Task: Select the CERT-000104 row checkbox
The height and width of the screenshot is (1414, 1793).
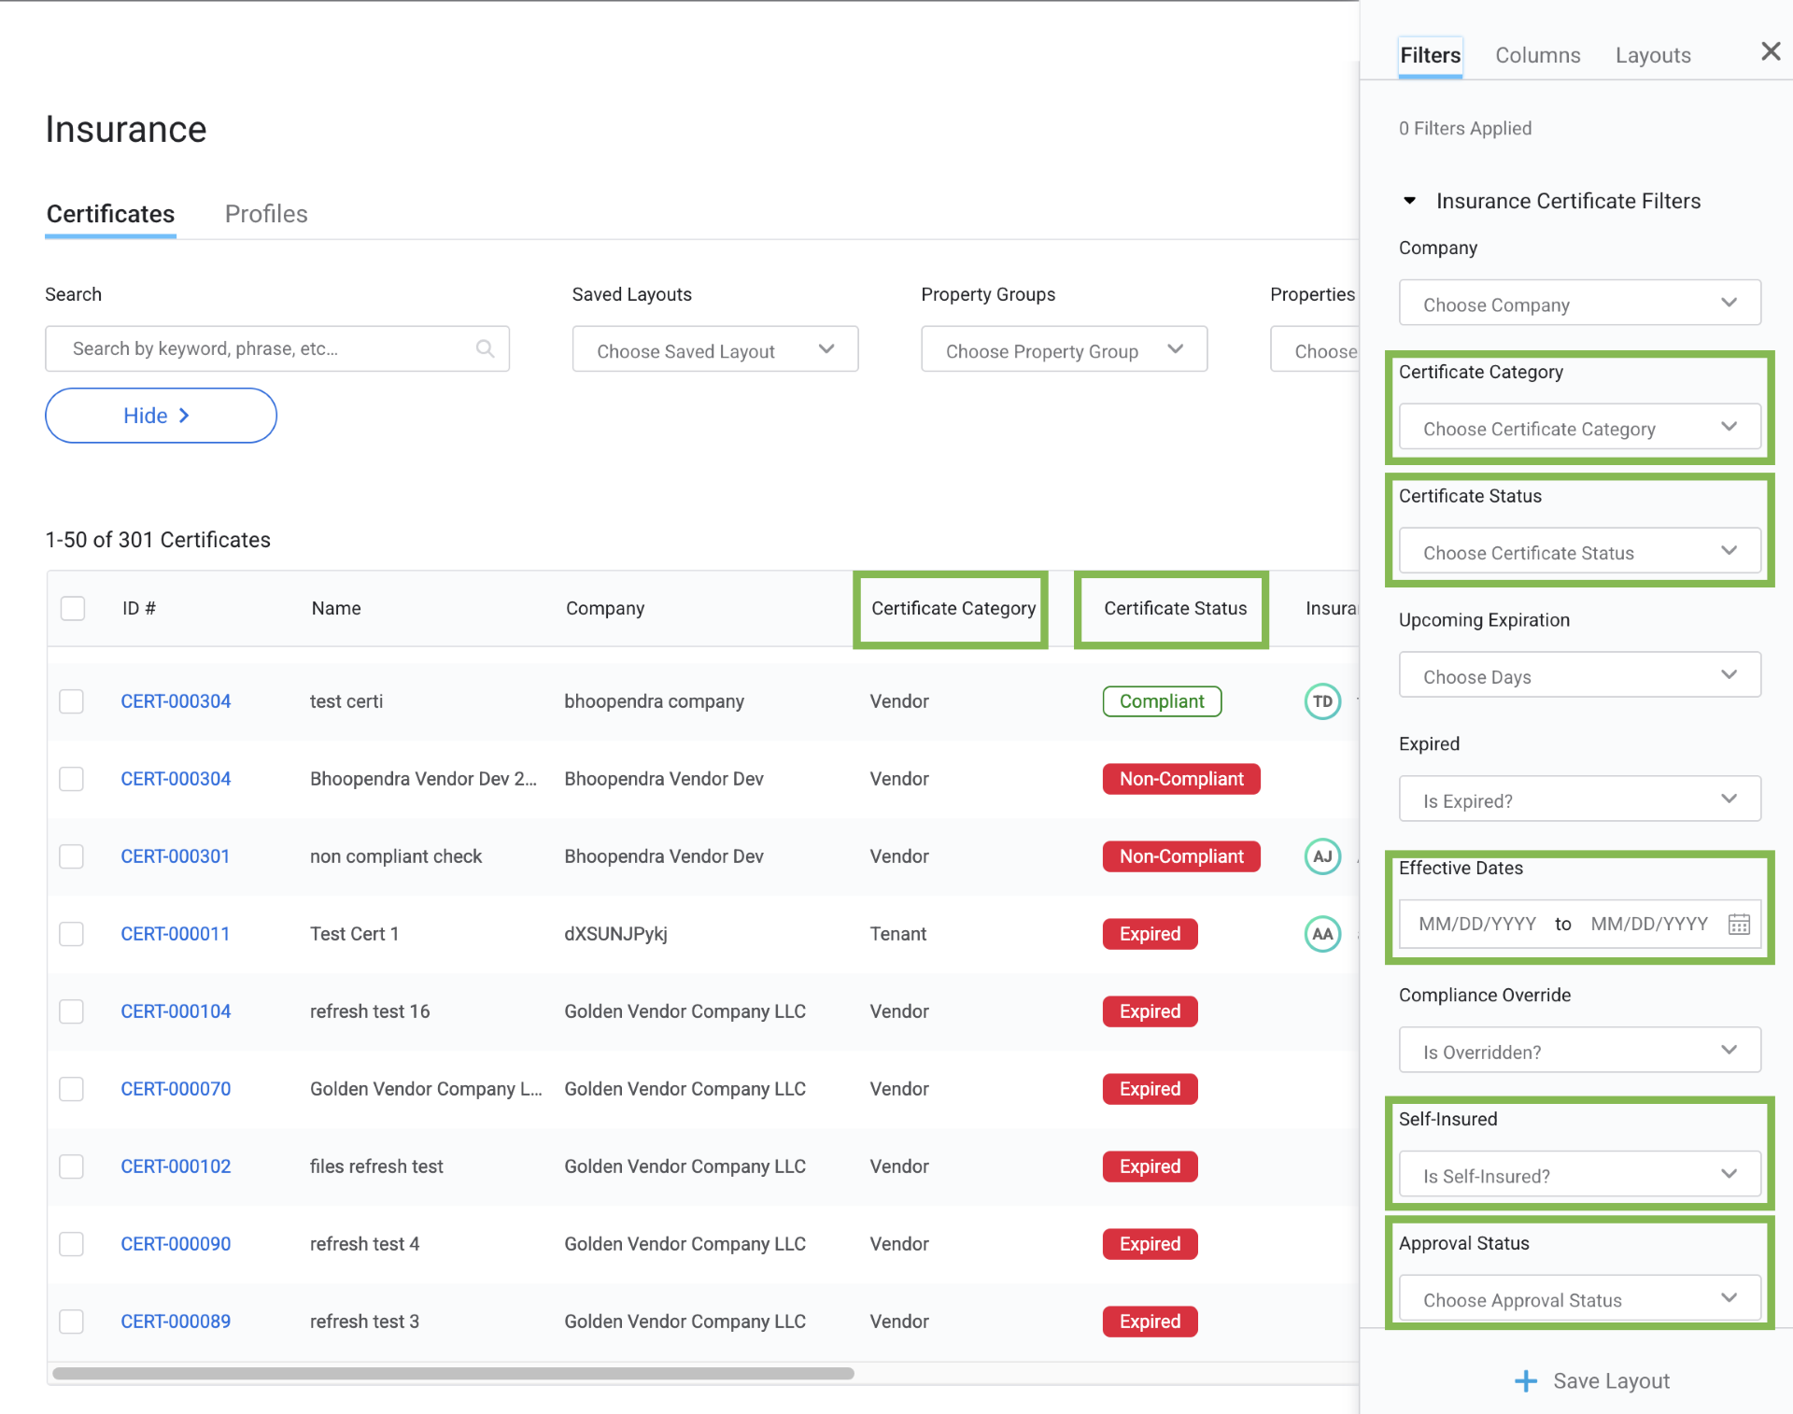Action: [x=72, y=1011]
